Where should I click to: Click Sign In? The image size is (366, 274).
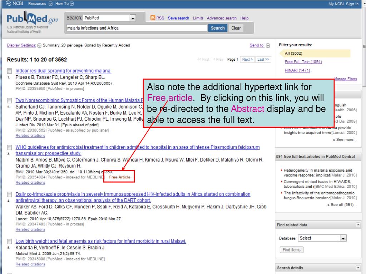[352, 4]
